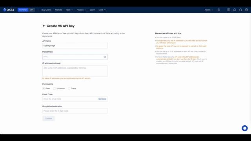The image size is (251, 141).
Task: Open the Markets page
Action: 58,10
